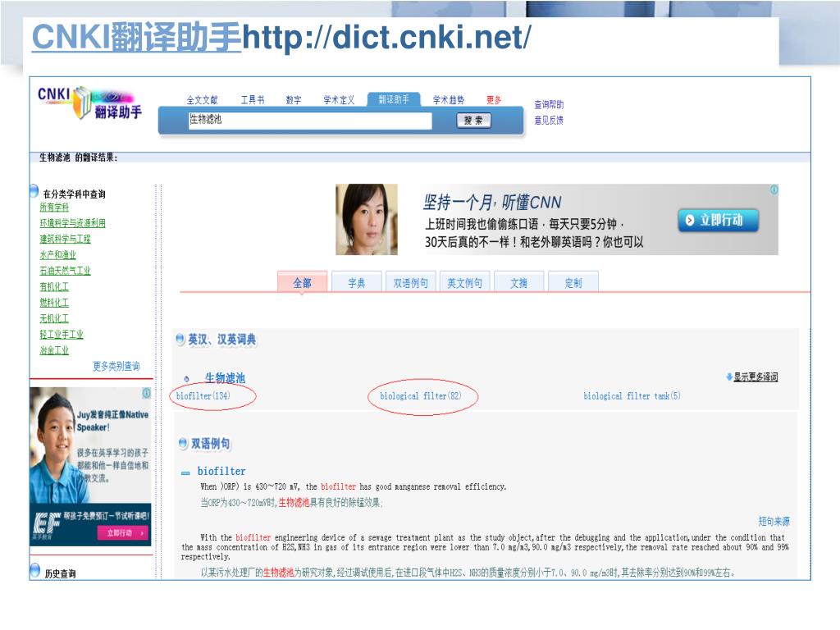Switch to the 文摘 results tab
Screen dimensions: 840x630
[518, 282]
